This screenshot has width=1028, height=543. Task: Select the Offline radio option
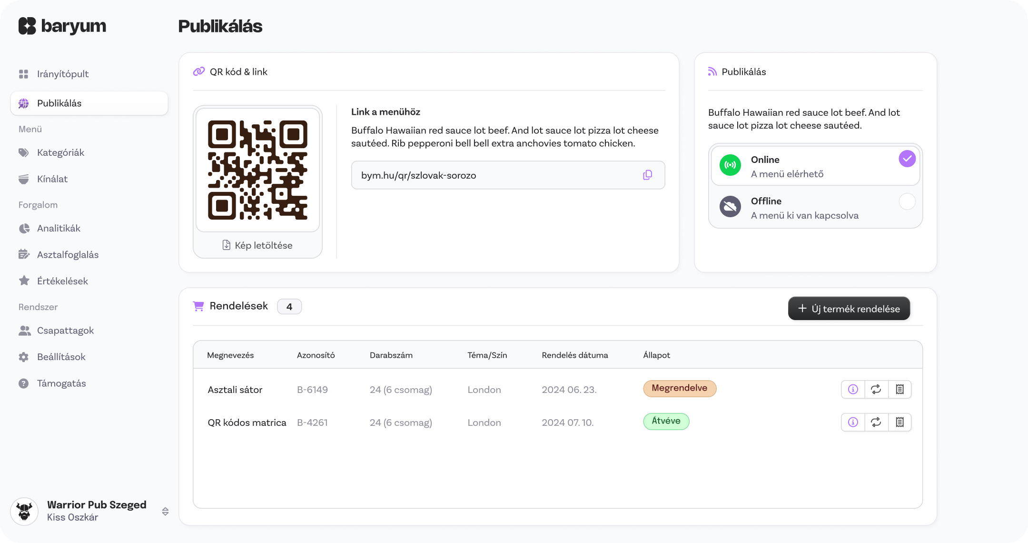[x=907, y=201]
